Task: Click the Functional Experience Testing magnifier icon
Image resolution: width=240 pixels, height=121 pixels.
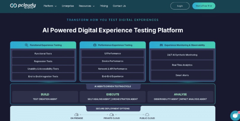Action: 27,45
